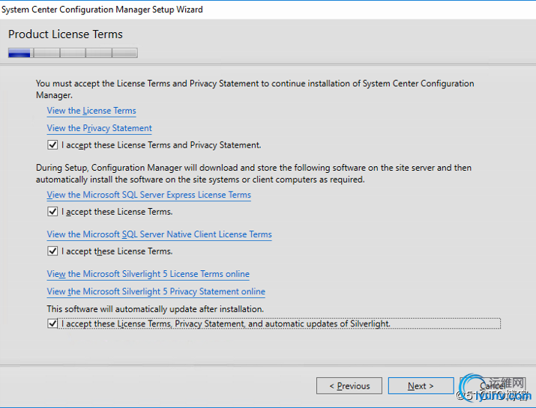View SQL Server Native Client License Terms

(x=159, y=234)
